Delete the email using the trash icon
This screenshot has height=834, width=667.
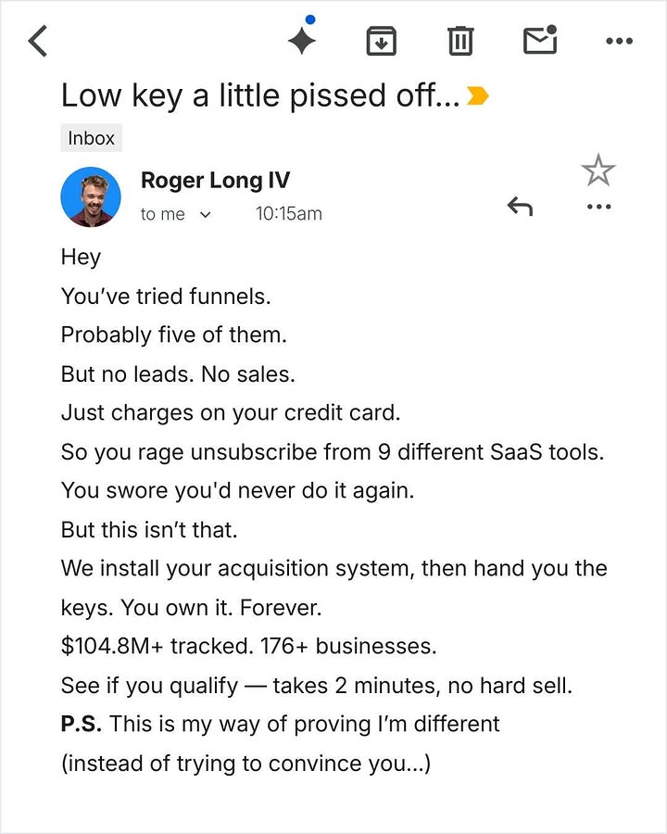pyautogui.click(x=460, y=41)
